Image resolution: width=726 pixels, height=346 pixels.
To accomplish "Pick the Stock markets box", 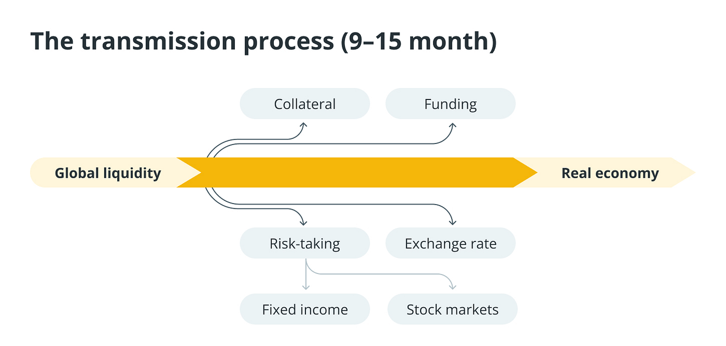I will click(452, 310).
